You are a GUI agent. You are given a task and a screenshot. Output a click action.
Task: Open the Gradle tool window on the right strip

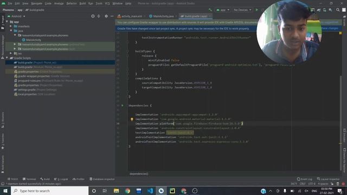344,21
